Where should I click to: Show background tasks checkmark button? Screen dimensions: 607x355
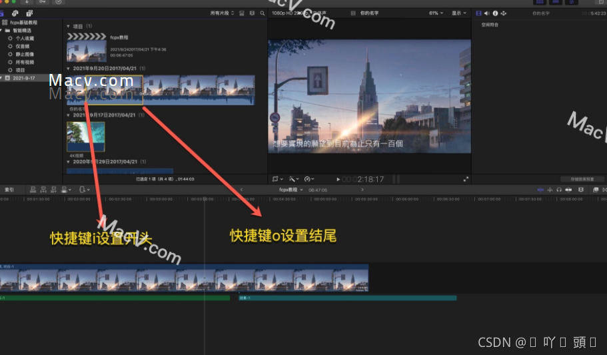(59, 2)
